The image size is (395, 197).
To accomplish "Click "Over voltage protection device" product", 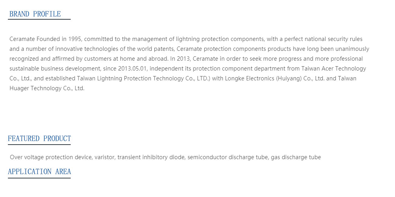I will pos(51,157).
